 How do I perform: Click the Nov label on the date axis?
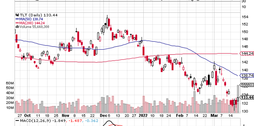pos(65,115)
